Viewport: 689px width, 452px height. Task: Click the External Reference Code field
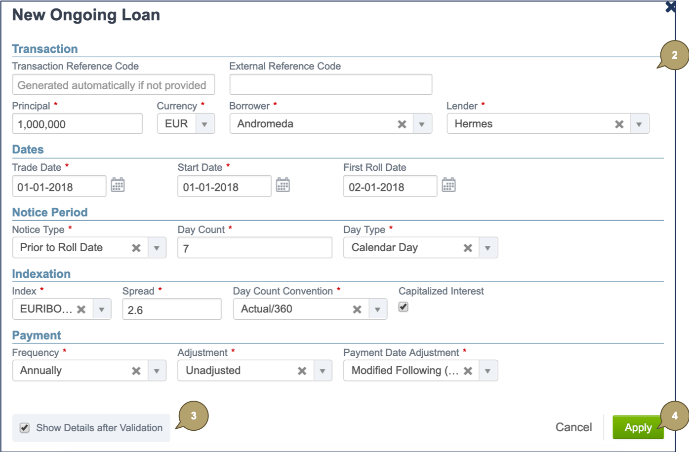point(330,84)
